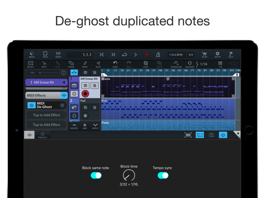265x198 pixels.
Task: Start playback with Play button
Action: (135, 55)
